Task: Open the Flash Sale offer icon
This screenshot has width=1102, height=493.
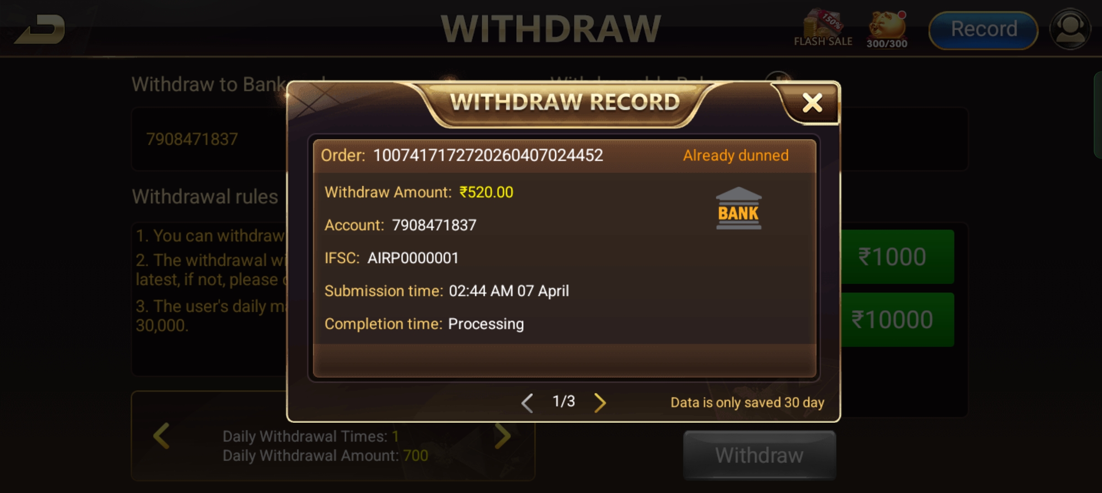Action: 823,28
